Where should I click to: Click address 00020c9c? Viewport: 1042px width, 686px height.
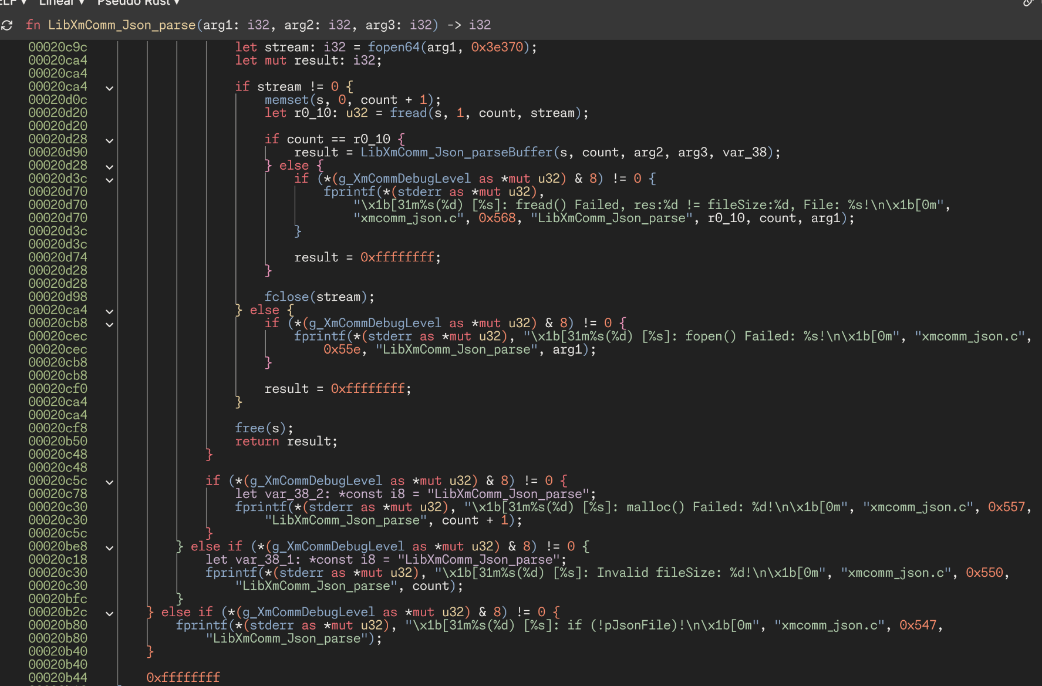(58, 47)
